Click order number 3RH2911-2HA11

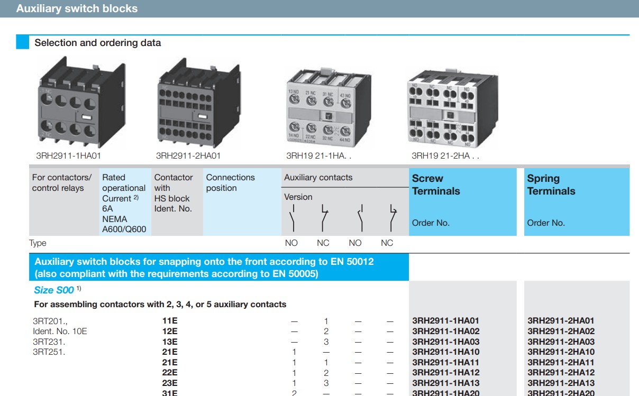click(561, 363)
